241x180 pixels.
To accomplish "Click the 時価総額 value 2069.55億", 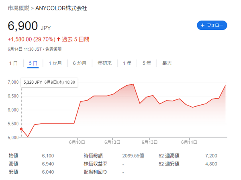I will [133, 156].
